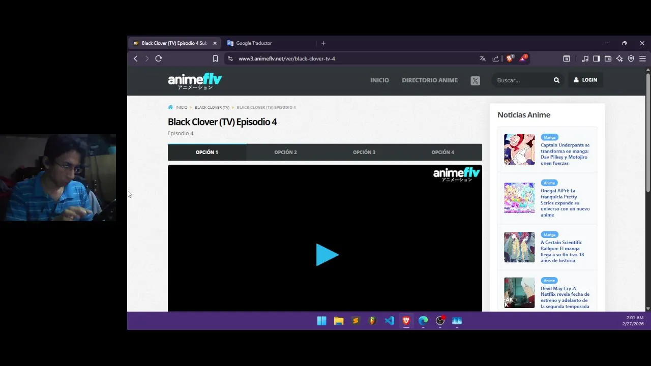
Task: Open the tab search icon in toolbar
Action: [x=567, y=58]
